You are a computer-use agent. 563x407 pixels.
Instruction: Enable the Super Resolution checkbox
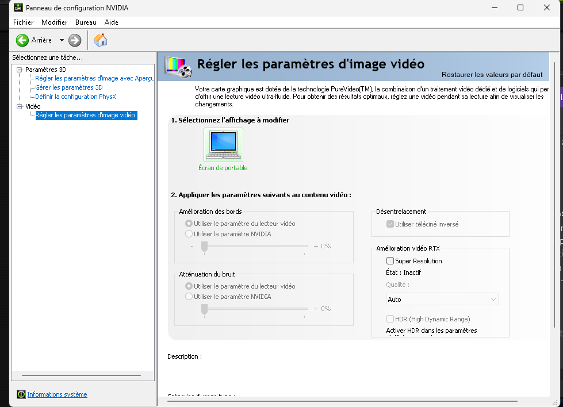pos(390,261)
